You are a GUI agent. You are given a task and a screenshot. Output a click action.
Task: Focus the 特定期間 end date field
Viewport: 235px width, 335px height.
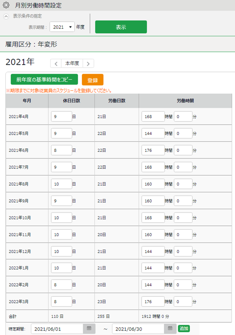[x=139, y=329]
